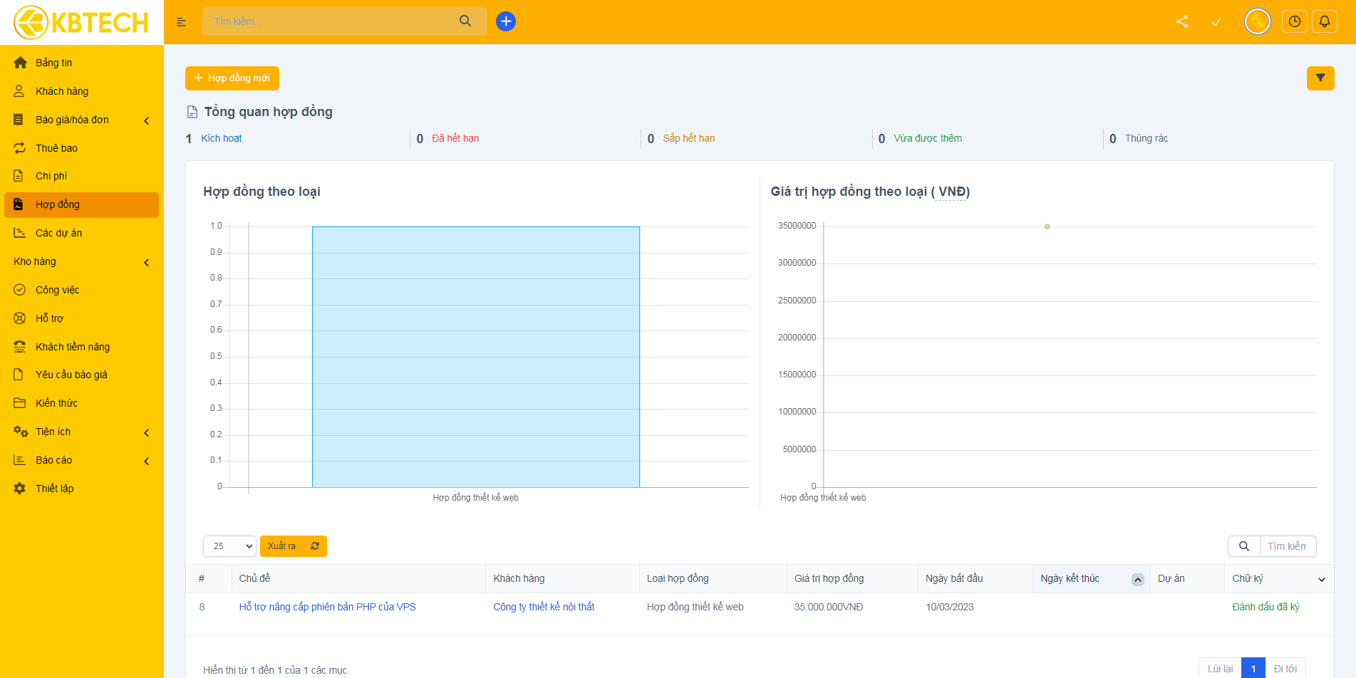Click the table search input field
Viewport: 1356px width, 678px height.
click(x=1286, y=546)
